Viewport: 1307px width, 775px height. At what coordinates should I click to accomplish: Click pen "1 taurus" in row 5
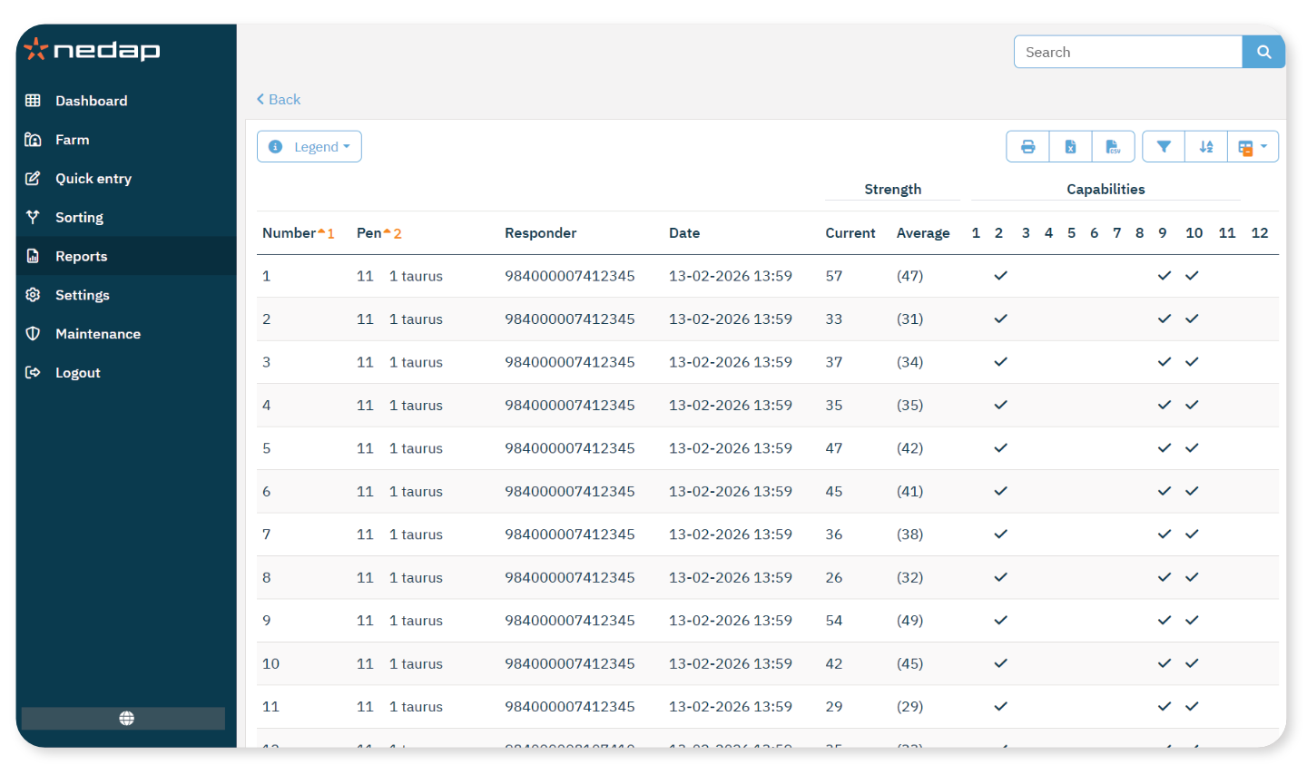tap(416, 448)
